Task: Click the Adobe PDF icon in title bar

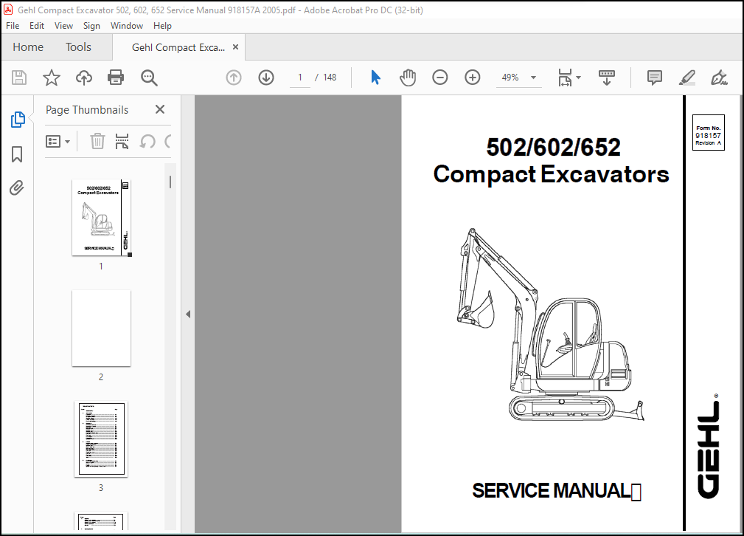Action: pos(8,10)
